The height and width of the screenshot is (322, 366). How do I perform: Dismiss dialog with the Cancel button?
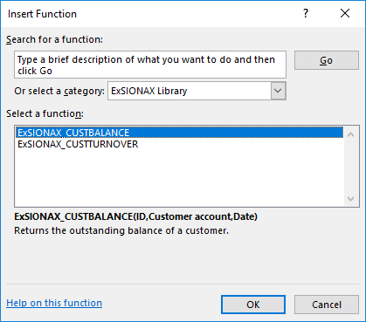[327, 305]
